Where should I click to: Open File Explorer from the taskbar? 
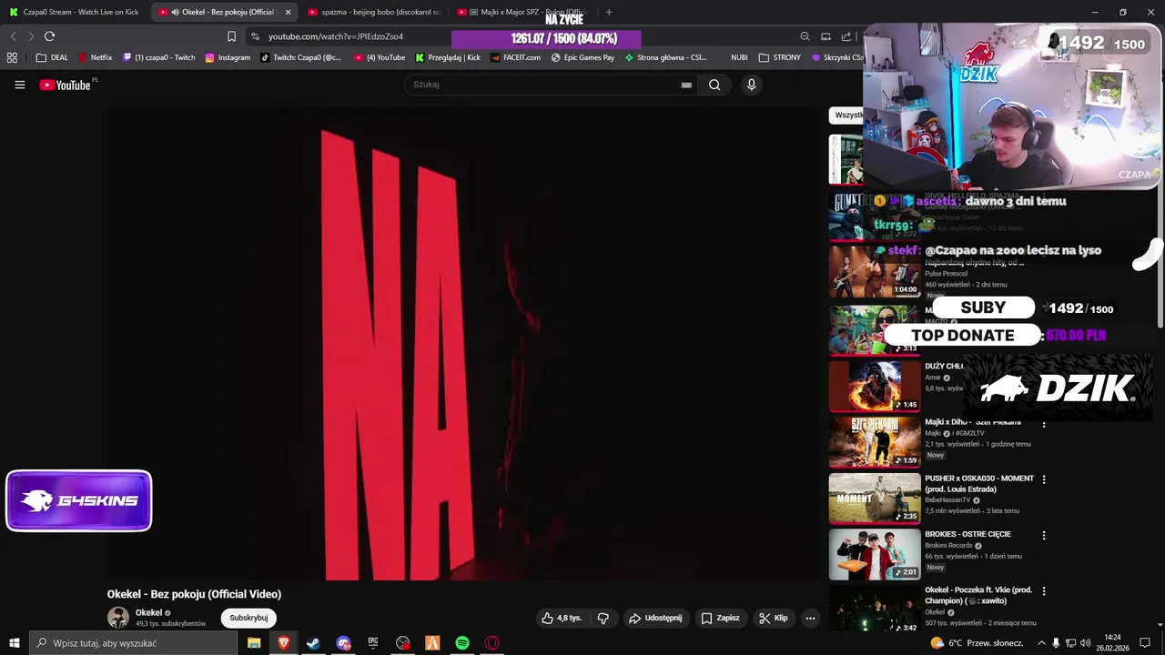pos(254,643)
